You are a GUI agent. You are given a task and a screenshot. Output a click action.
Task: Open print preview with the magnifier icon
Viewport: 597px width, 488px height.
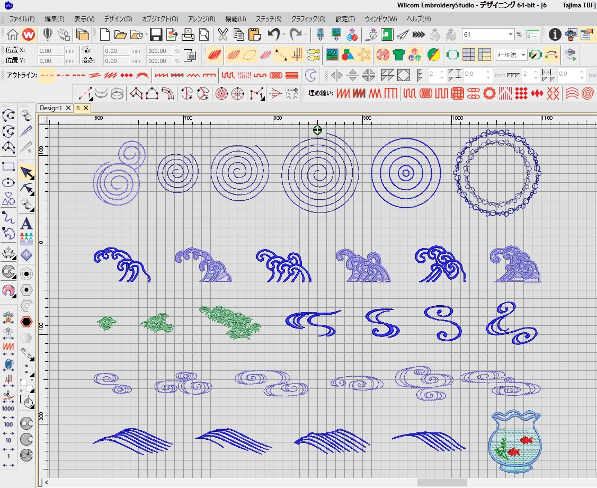[x=204, y=34]
